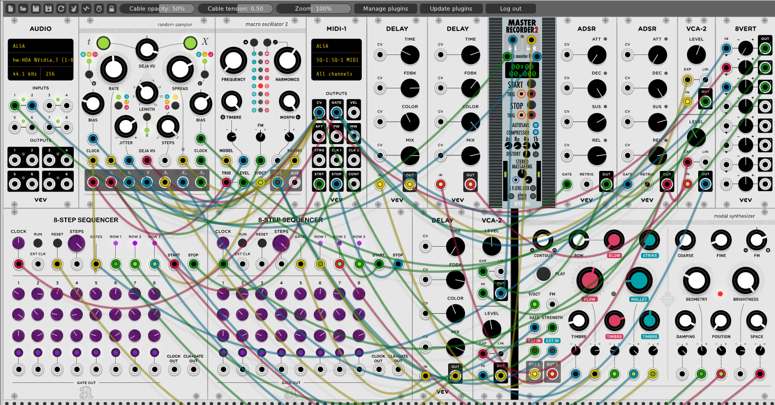Click macro oscillator 2 V/OCT input jack
This screenshot has height=405, width=775.
(260, 183)
